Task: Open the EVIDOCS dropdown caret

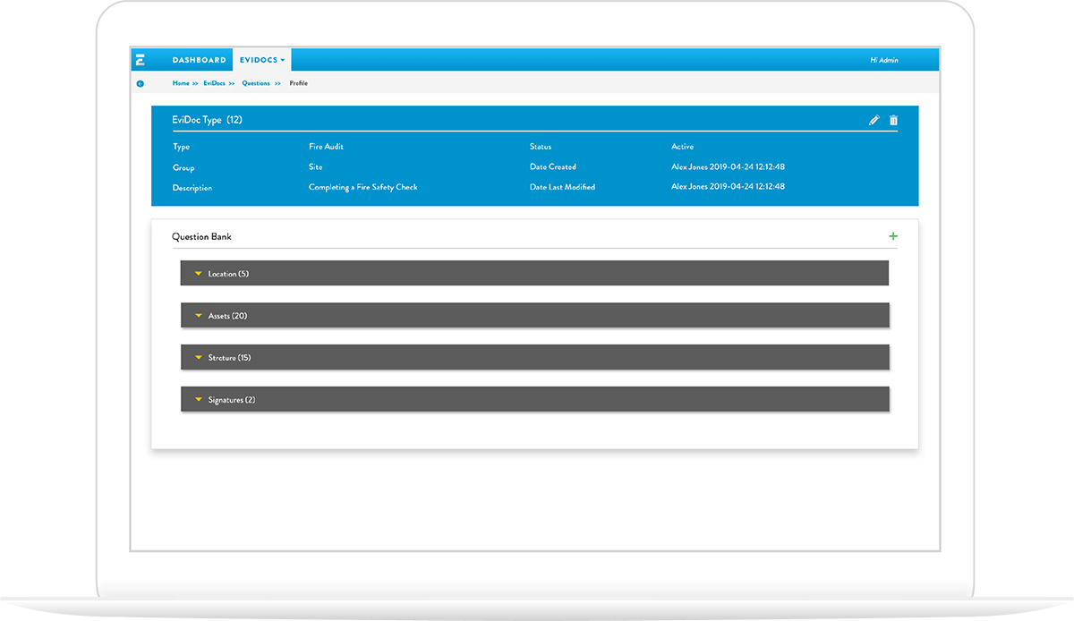Action: pos(283,59)
